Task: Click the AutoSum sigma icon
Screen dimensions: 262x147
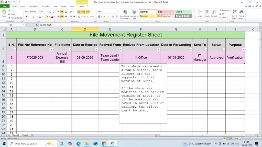Action: 220,10
